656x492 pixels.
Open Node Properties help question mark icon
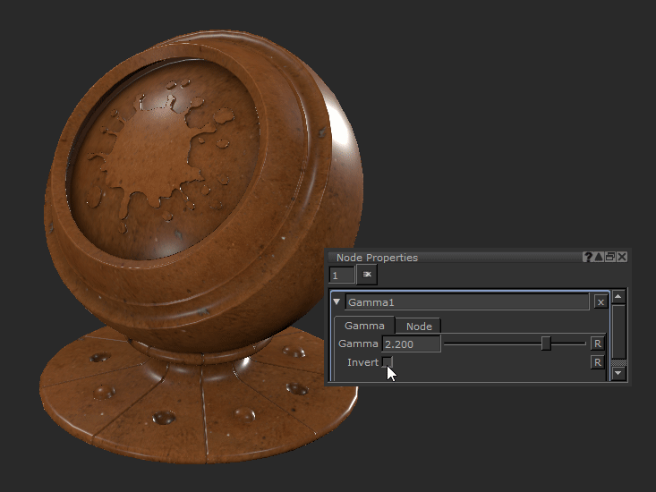pos(588,258)
